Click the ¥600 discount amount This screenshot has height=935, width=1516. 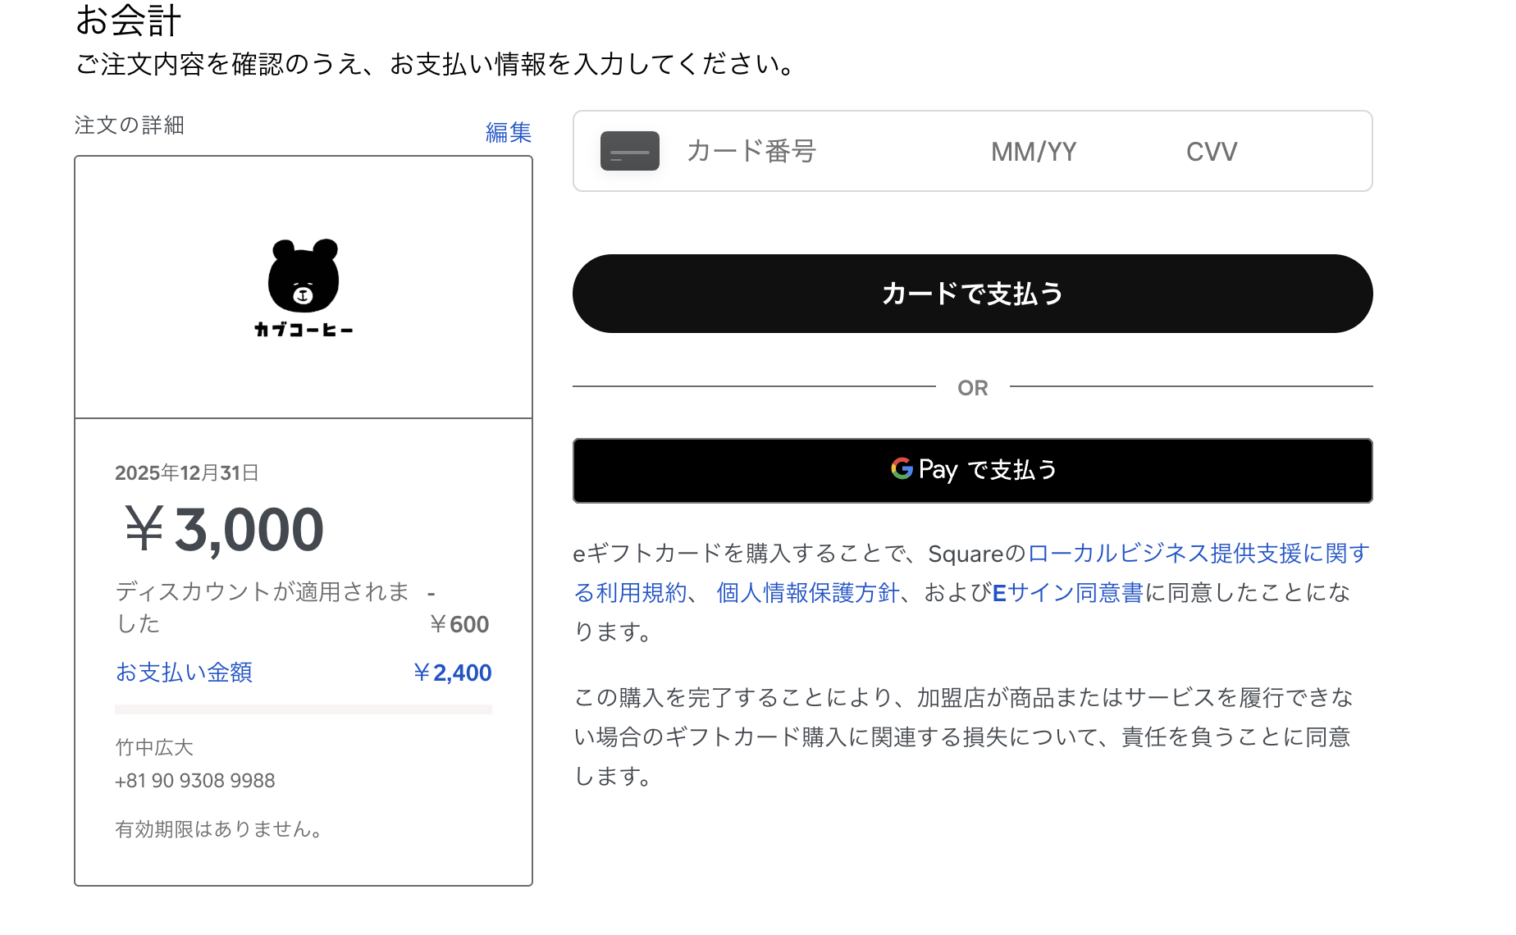click(459, 624)
